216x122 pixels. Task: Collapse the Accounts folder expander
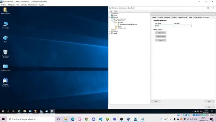[114, 23]
